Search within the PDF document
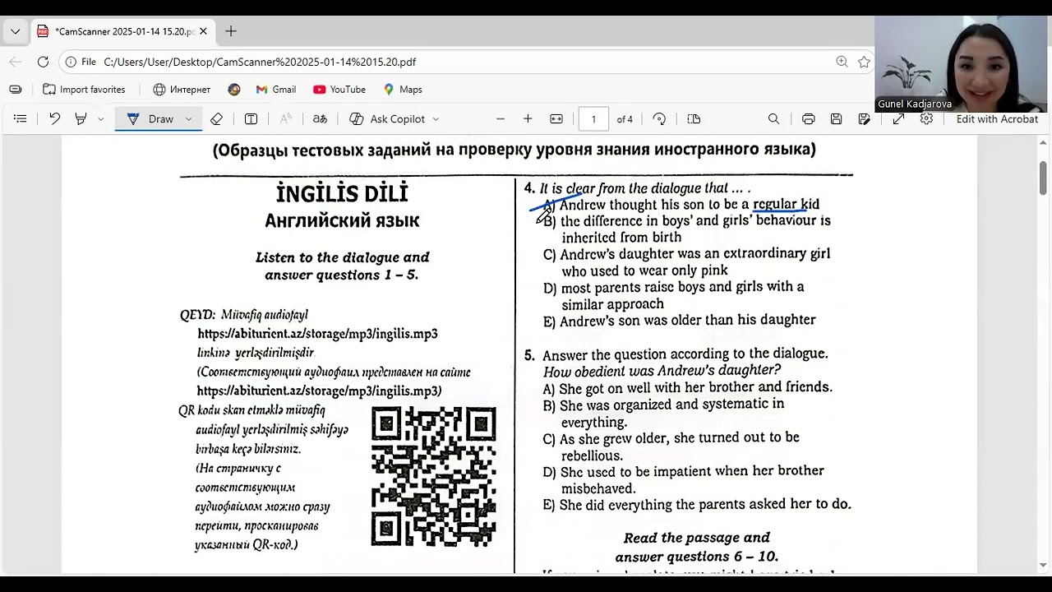1052x592 pixels. 773,119
